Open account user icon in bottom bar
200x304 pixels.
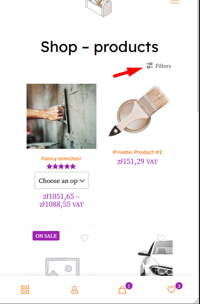click(75, 290)
